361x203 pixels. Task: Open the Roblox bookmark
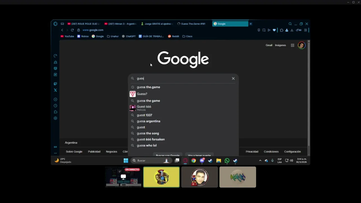(83, 36)
